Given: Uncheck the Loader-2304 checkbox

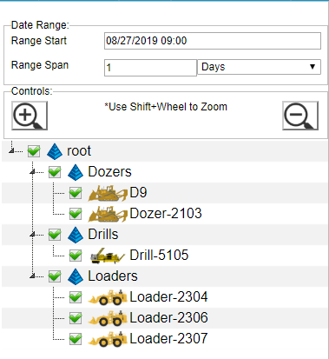Looking at the screenshot, I should coord(76,297).
